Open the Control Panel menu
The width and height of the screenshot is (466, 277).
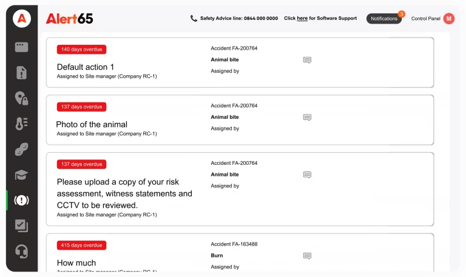click(x=426, y=19)
